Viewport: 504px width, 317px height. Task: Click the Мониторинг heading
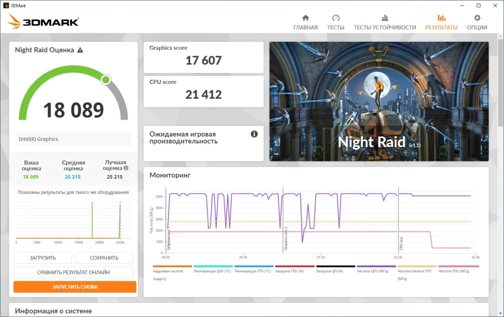(x=170, y=175)
